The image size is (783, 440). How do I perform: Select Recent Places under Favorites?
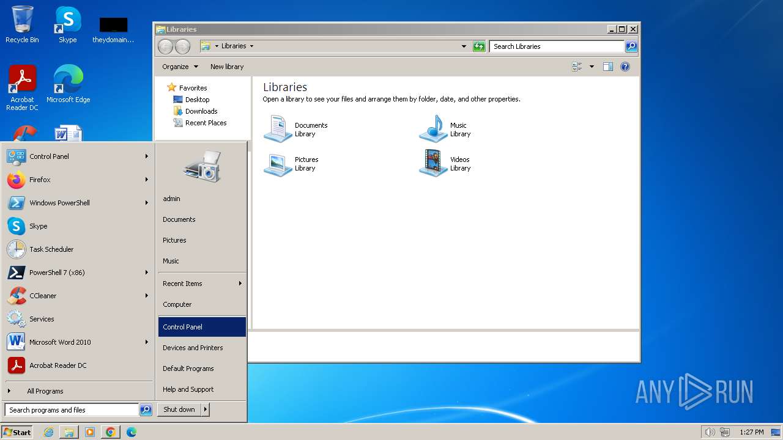tap(206, 123)
